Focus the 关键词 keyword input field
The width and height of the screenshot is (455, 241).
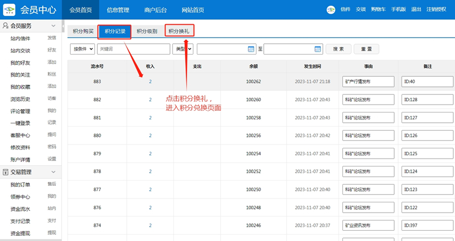[x=134, y=49]
